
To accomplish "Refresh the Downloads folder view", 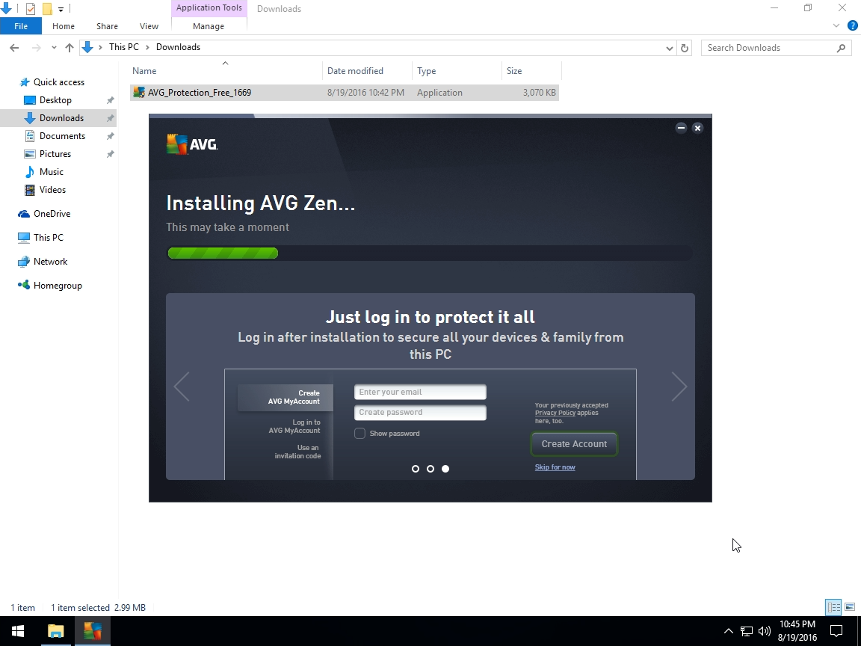I will click(x=684, y=48).
